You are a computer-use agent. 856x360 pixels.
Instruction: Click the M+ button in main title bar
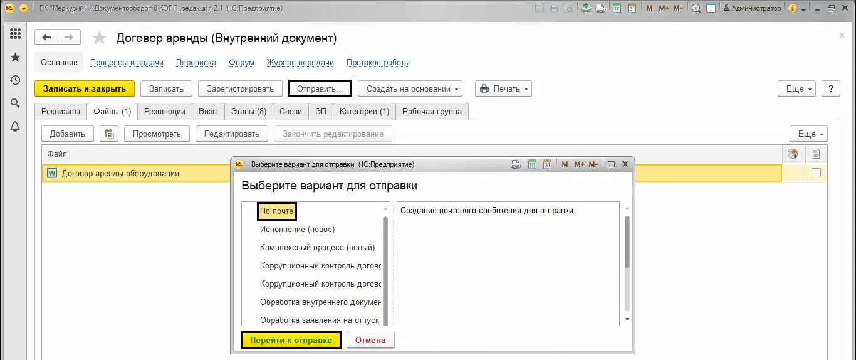click(x=664, y=8)
